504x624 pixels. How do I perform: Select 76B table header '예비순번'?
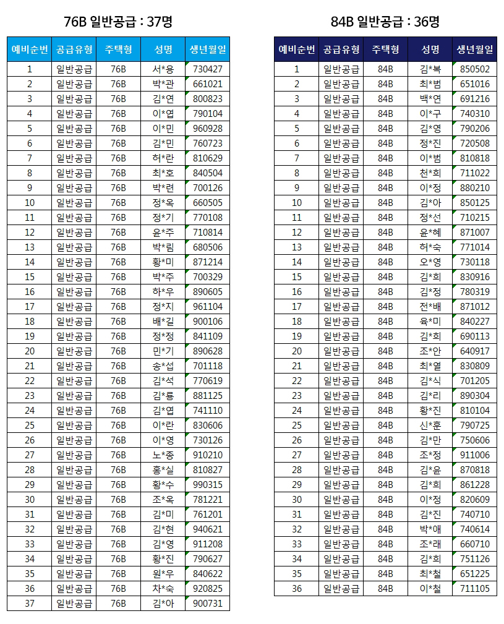click(x=30, y=49)
